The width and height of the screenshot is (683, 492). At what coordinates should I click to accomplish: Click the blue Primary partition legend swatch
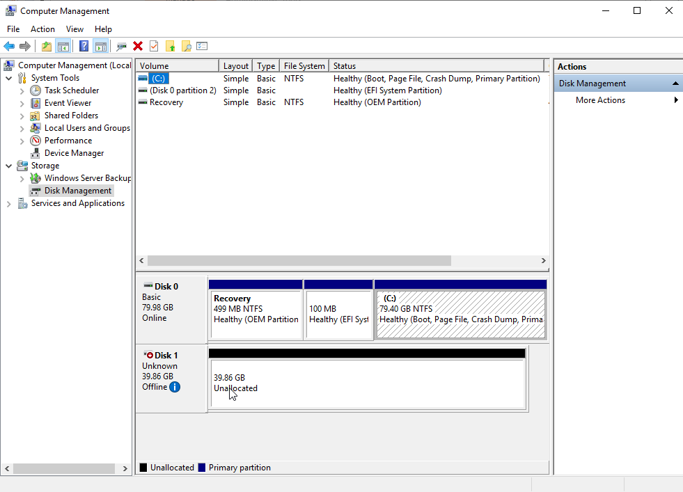pyautogui.click(x=202, y=468)
